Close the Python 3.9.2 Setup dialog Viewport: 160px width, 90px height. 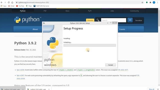115,23
